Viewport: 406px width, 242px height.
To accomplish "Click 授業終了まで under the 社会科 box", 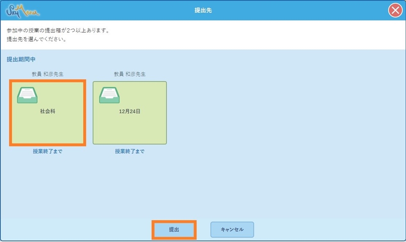I will pos(48,151).
